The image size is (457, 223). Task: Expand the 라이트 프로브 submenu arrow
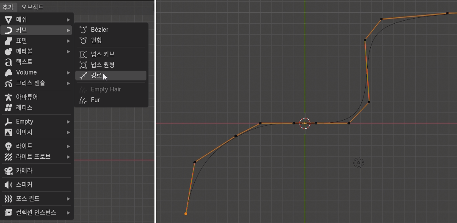click(68, 157)
